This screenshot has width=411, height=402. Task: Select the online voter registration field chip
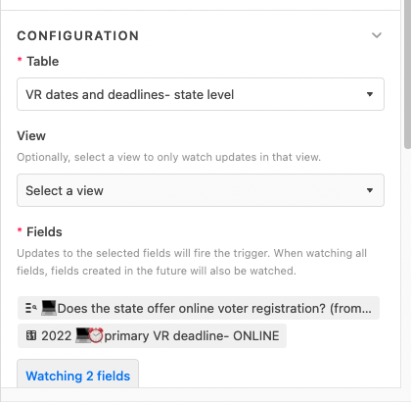pos(199,308)
